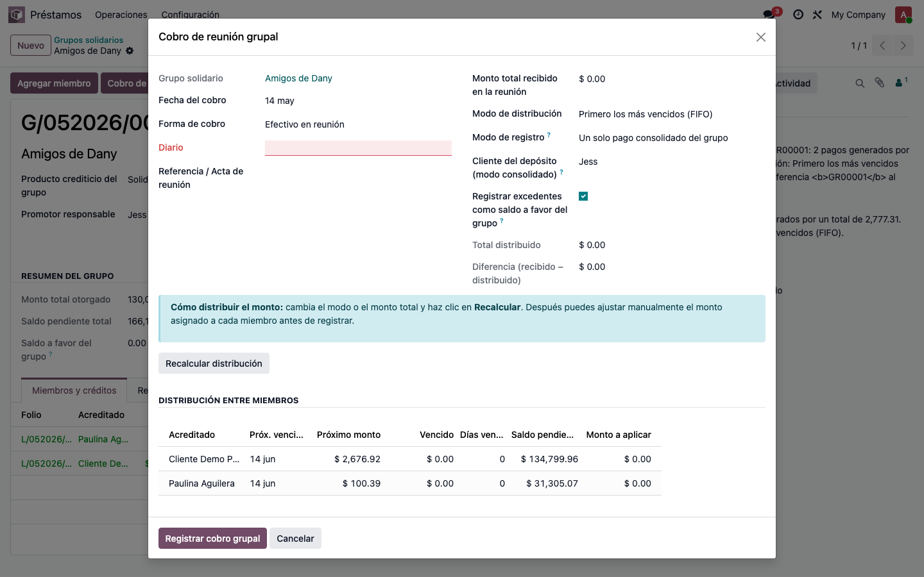Viewport: 924px width, 577px height.
Task: Click Recalcular distribución button
Action: point(214,364)
